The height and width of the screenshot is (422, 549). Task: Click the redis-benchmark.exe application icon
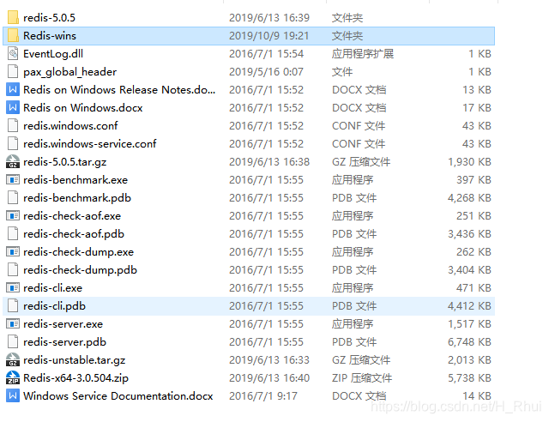pos(13,179)
